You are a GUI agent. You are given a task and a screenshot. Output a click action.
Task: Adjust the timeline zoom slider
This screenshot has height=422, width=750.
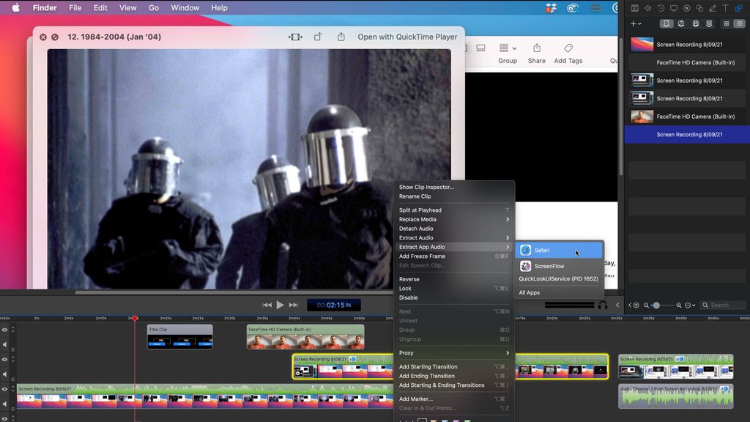pos(658,306)
